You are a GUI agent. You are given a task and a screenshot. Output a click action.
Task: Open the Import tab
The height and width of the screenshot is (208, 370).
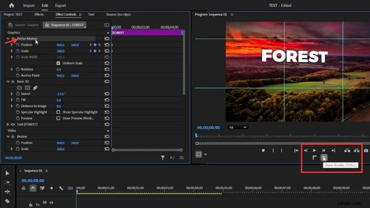coord(29,6)
